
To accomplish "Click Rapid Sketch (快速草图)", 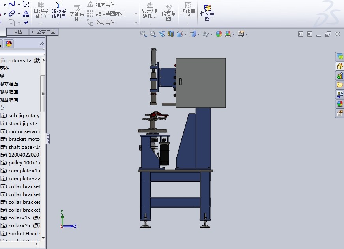I will (x=207, y=13).
